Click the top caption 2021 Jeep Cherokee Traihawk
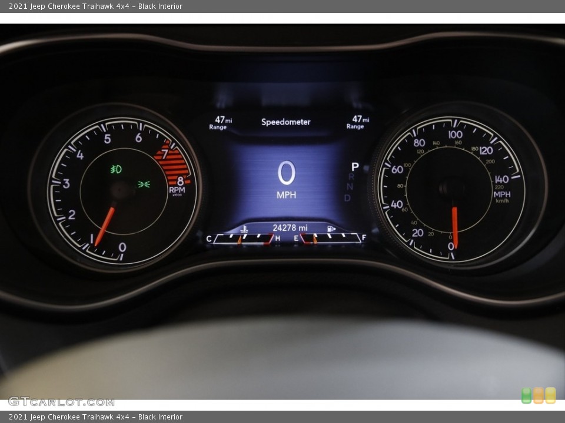 [x=95, y=6]
